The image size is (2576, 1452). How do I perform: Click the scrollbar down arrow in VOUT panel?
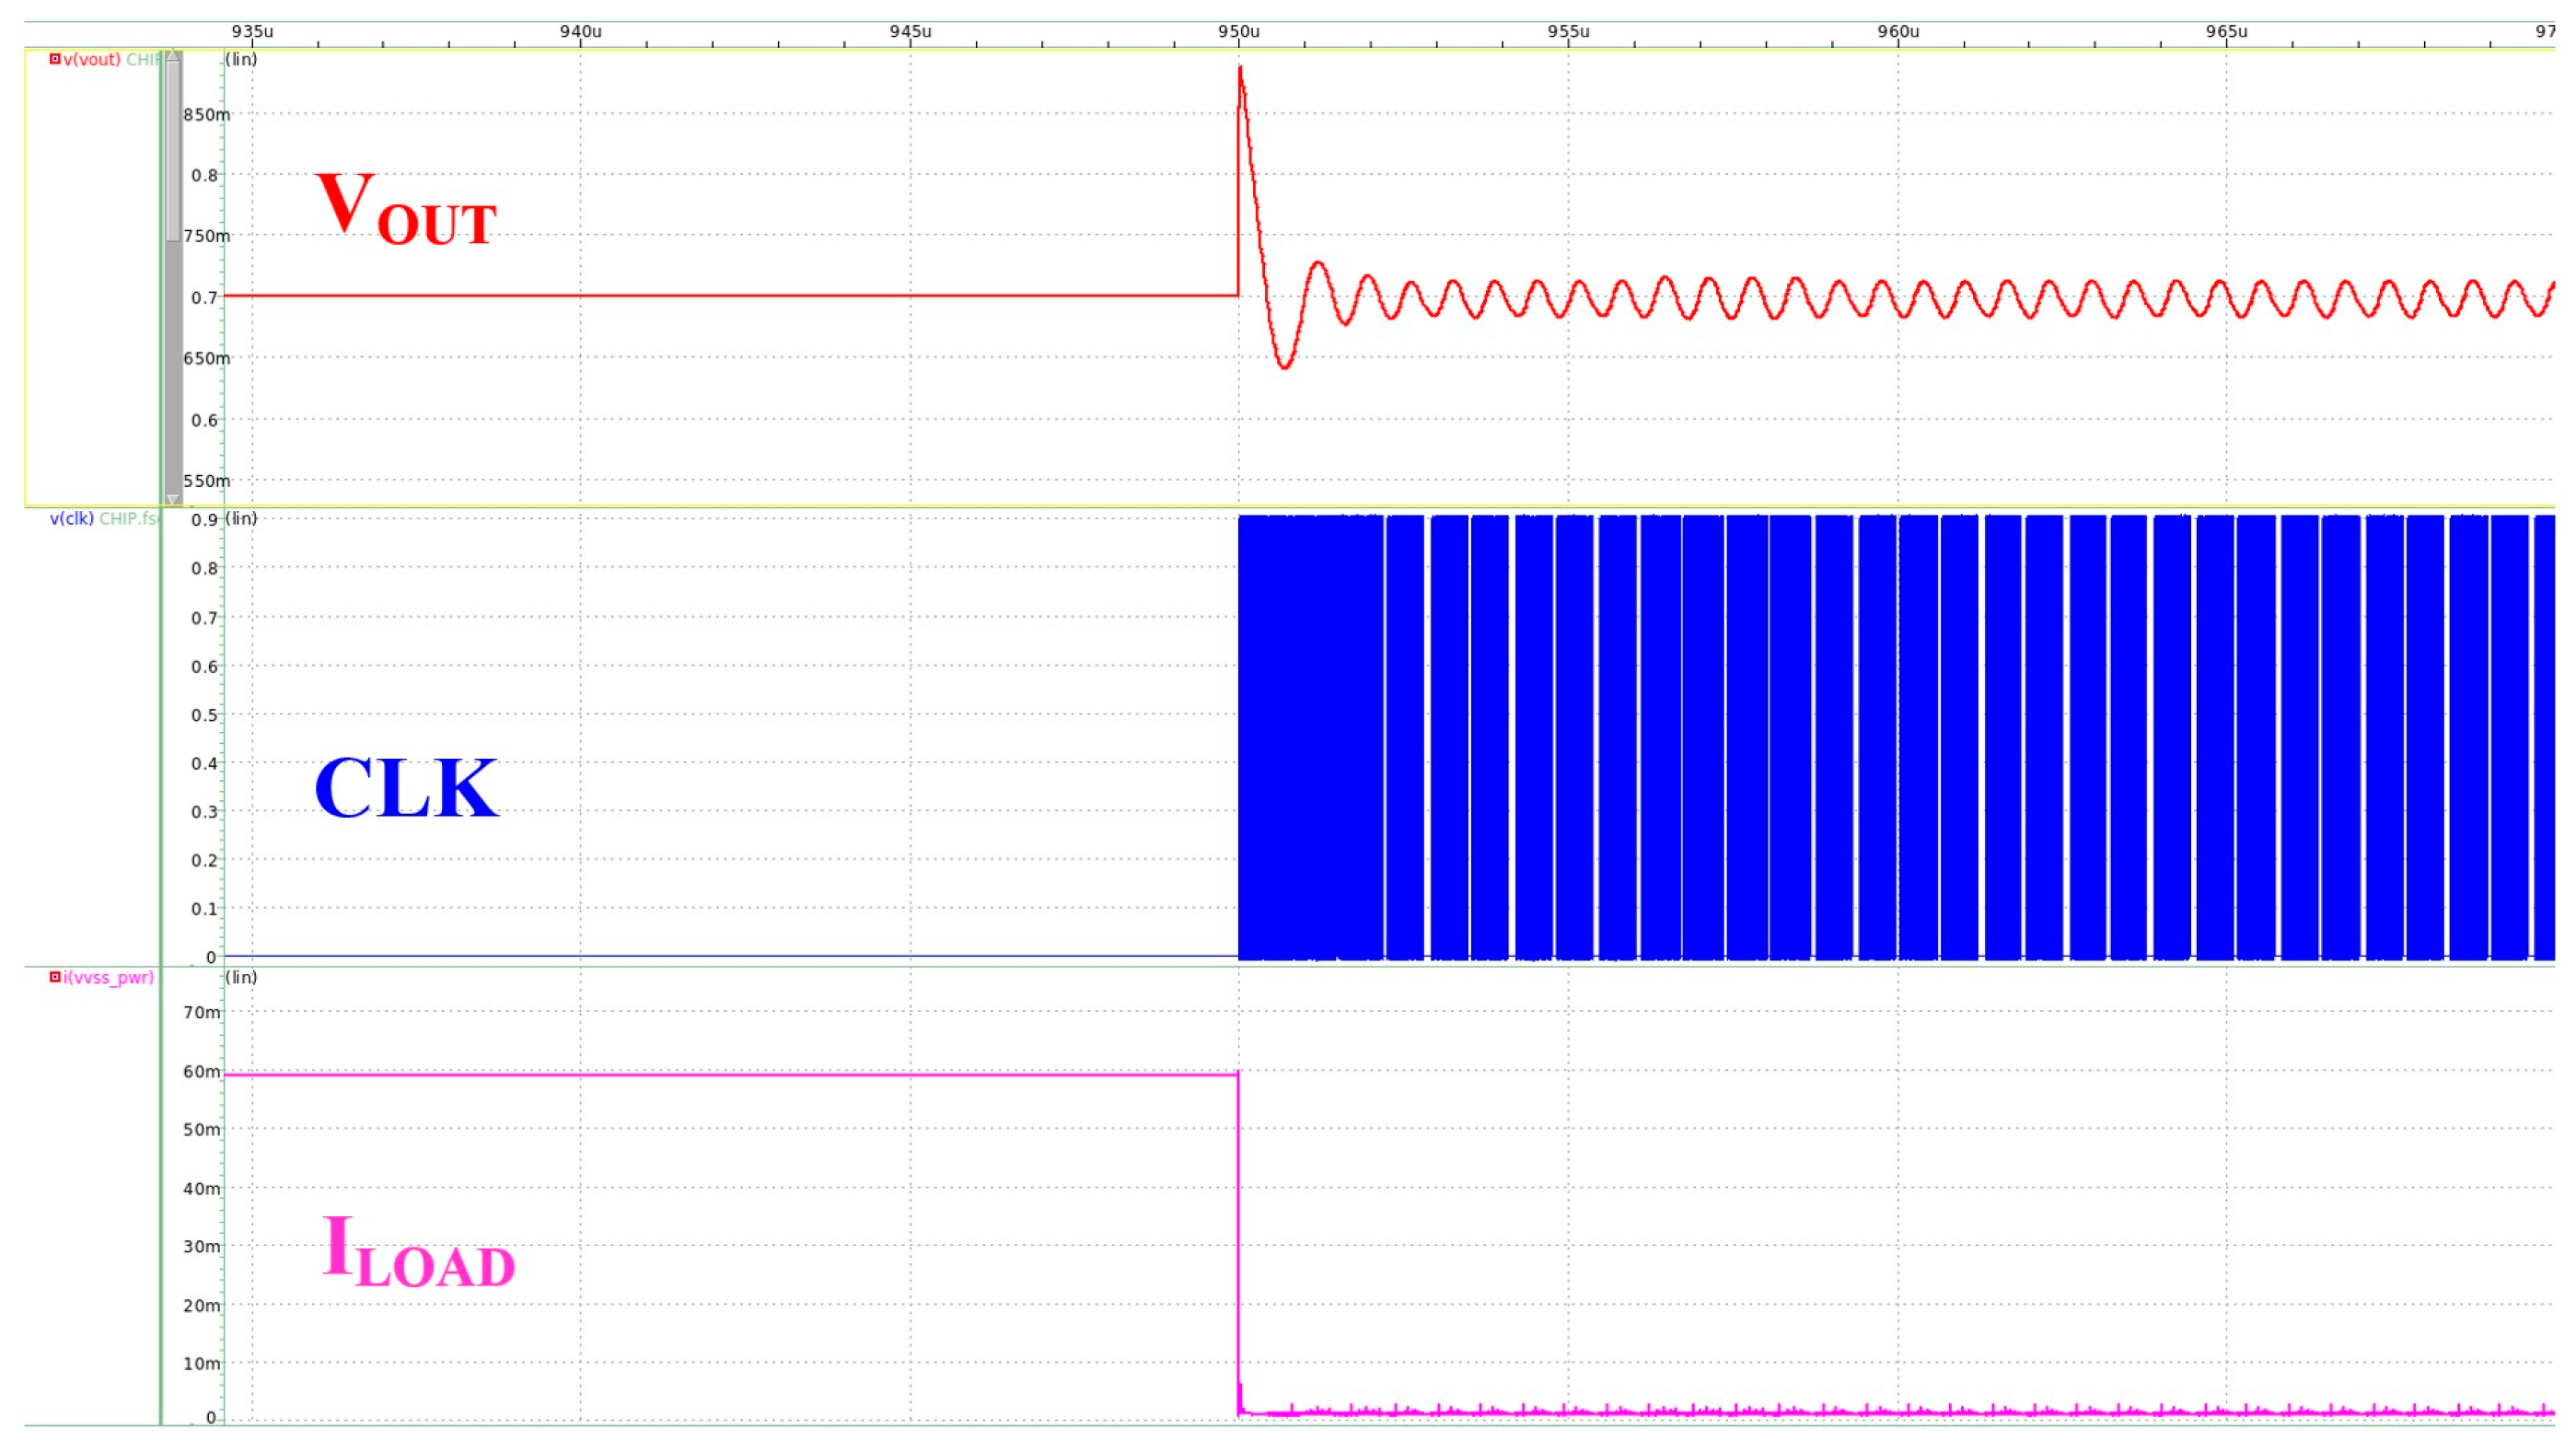point(173,499)
